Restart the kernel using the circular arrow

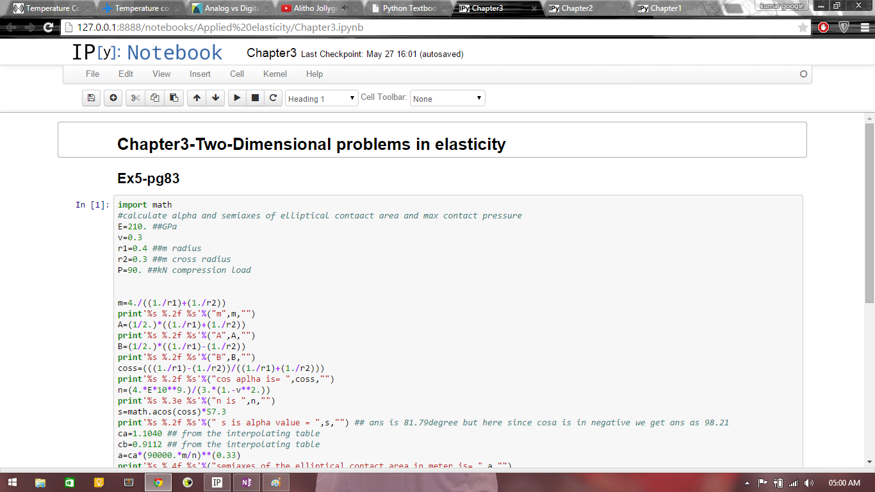pos(273,98)
